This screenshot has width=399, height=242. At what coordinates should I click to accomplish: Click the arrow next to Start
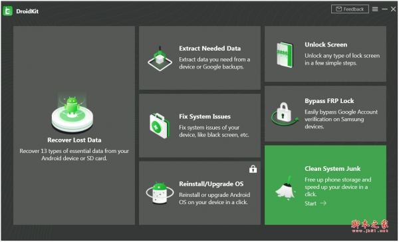(323, 203)
